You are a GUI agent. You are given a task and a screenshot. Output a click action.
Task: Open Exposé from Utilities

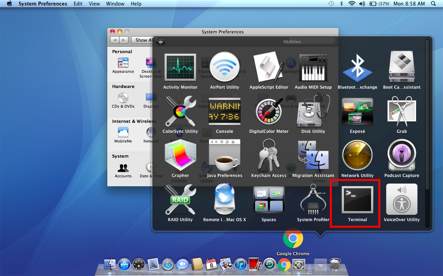358,116
